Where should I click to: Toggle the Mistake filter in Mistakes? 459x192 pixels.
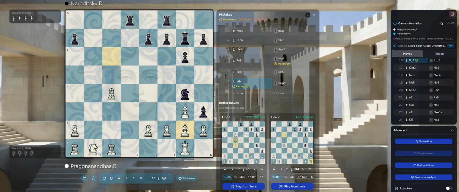(245, 20)
